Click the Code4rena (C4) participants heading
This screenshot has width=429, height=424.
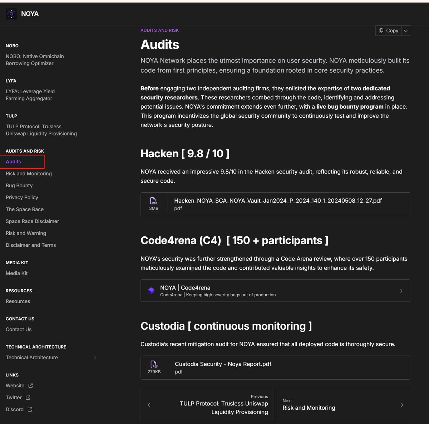point(234,241)
